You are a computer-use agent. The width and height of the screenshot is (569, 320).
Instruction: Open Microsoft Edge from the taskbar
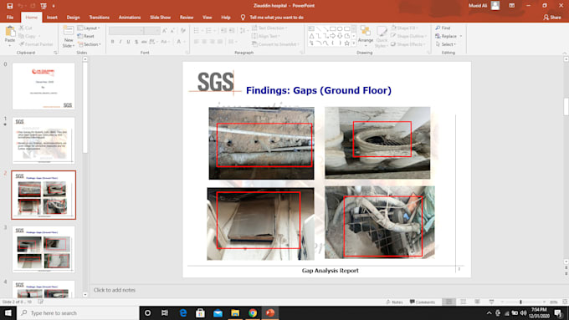[x=183, y=312]
